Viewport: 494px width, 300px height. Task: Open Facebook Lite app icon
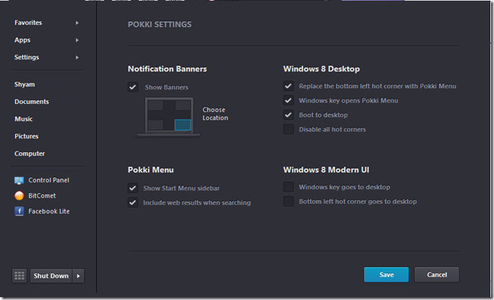20,211
